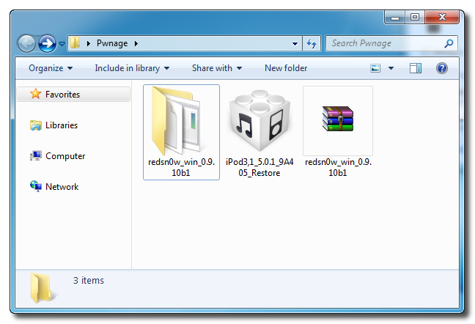Viewport: 475px width, 324px height.
Task: Click the Favorites star icon
Action: (36, 94)
